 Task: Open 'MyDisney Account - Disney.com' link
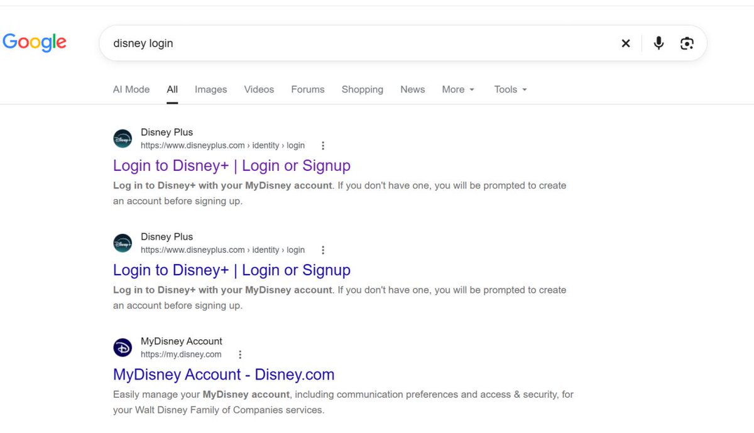pos(224,375)
